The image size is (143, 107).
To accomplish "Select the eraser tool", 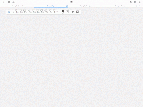I will click(63, 11).
